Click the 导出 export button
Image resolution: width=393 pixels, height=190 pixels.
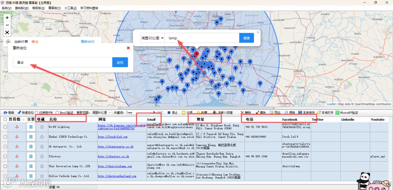(275, 113)
